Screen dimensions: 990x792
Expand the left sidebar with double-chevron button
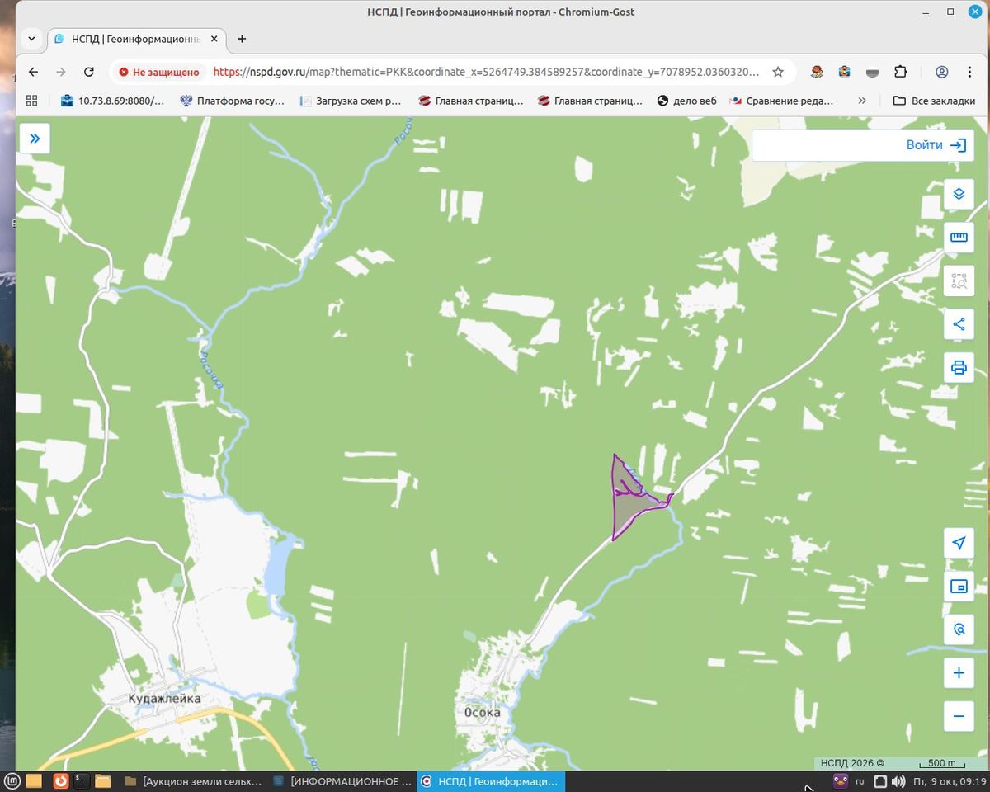(35, 139)
